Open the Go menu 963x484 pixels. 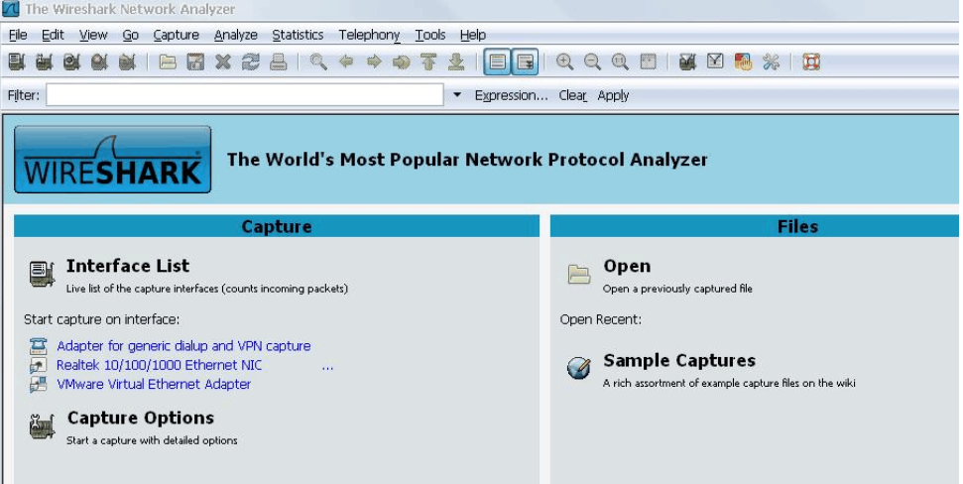point(130,35)
